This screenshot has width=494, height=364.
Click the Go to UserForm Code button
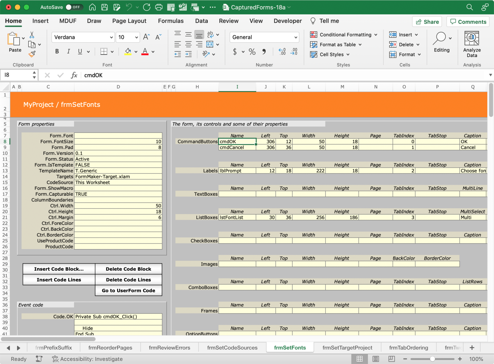128,290
